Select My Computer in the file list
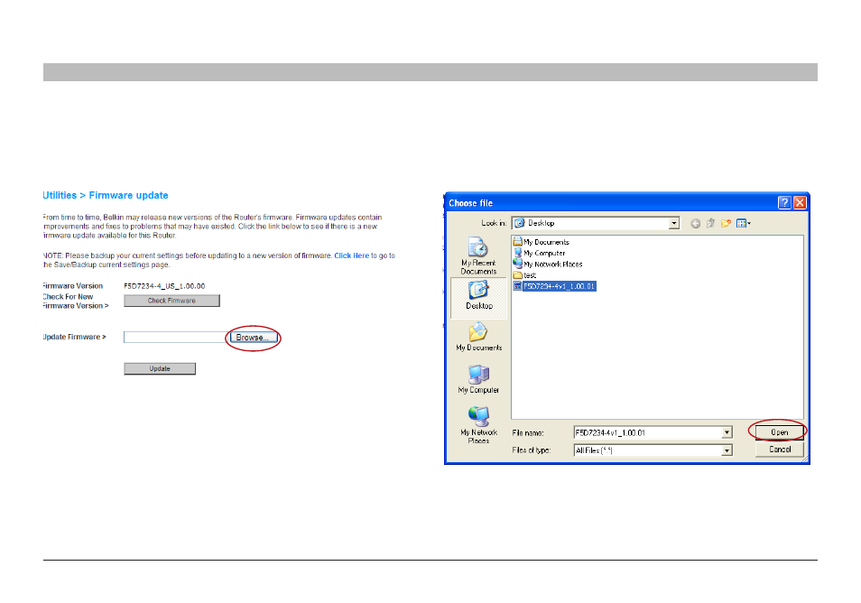Viewport: 861px width, 603px height. 539,253
